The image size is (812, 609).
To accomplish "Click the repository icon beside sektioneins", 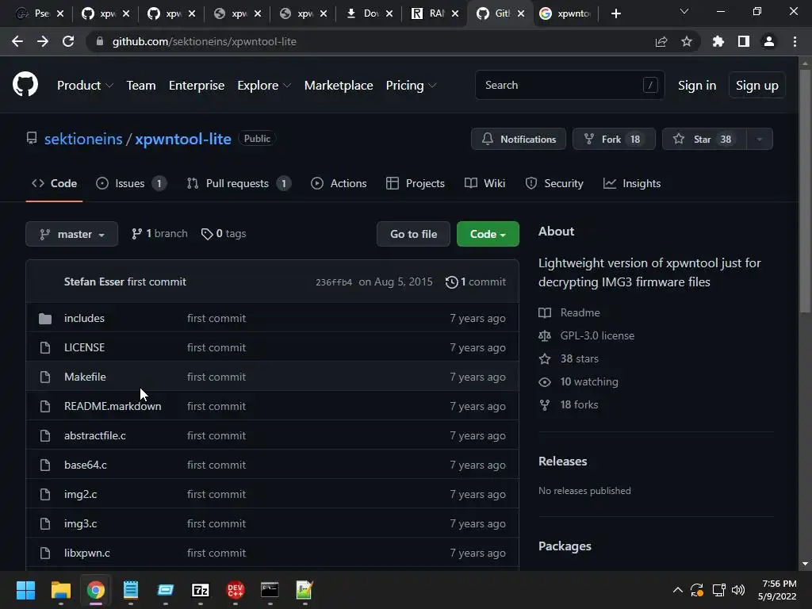I will click(32, 138).
